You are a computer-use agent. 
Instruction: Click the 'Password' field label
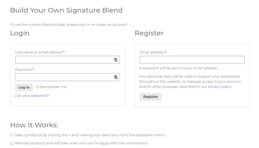23,70
